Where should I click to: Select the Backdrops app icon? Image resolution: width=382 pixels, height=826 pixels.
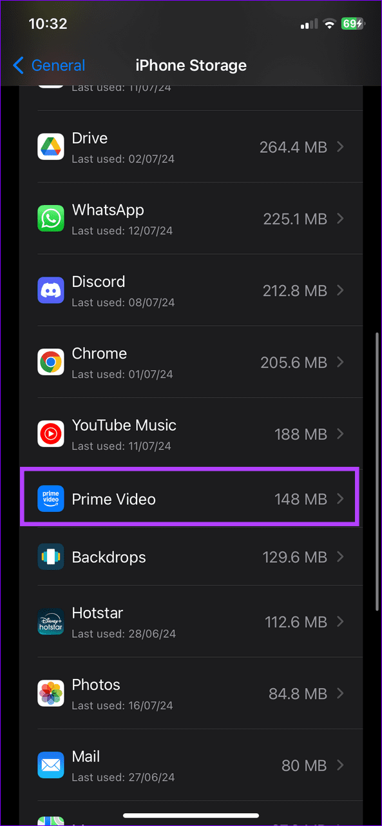(x=51, y=556)
